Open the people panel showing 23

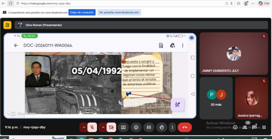(245, 127)
